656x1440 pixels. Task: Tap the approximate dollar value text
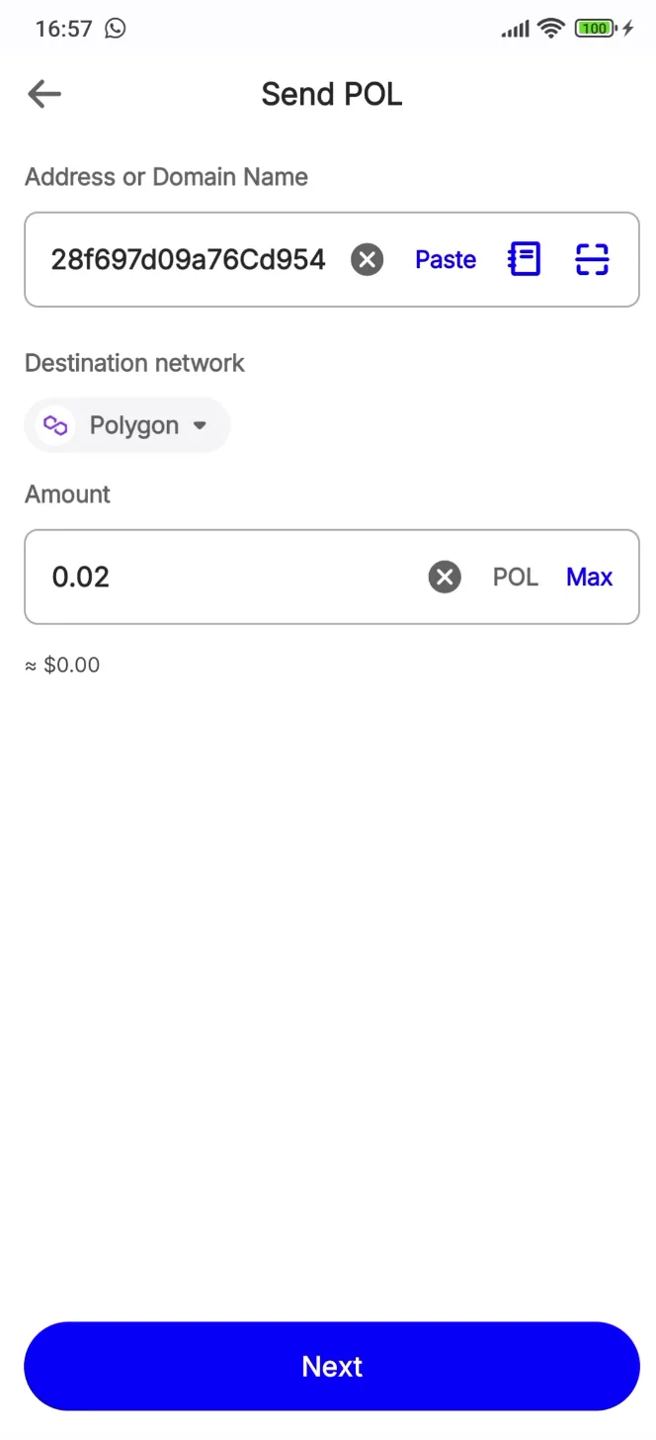(x=62, y=665)
